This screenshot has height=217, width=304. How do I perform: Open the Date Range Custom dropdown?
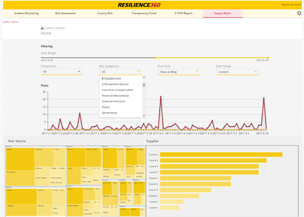[237, 72]
